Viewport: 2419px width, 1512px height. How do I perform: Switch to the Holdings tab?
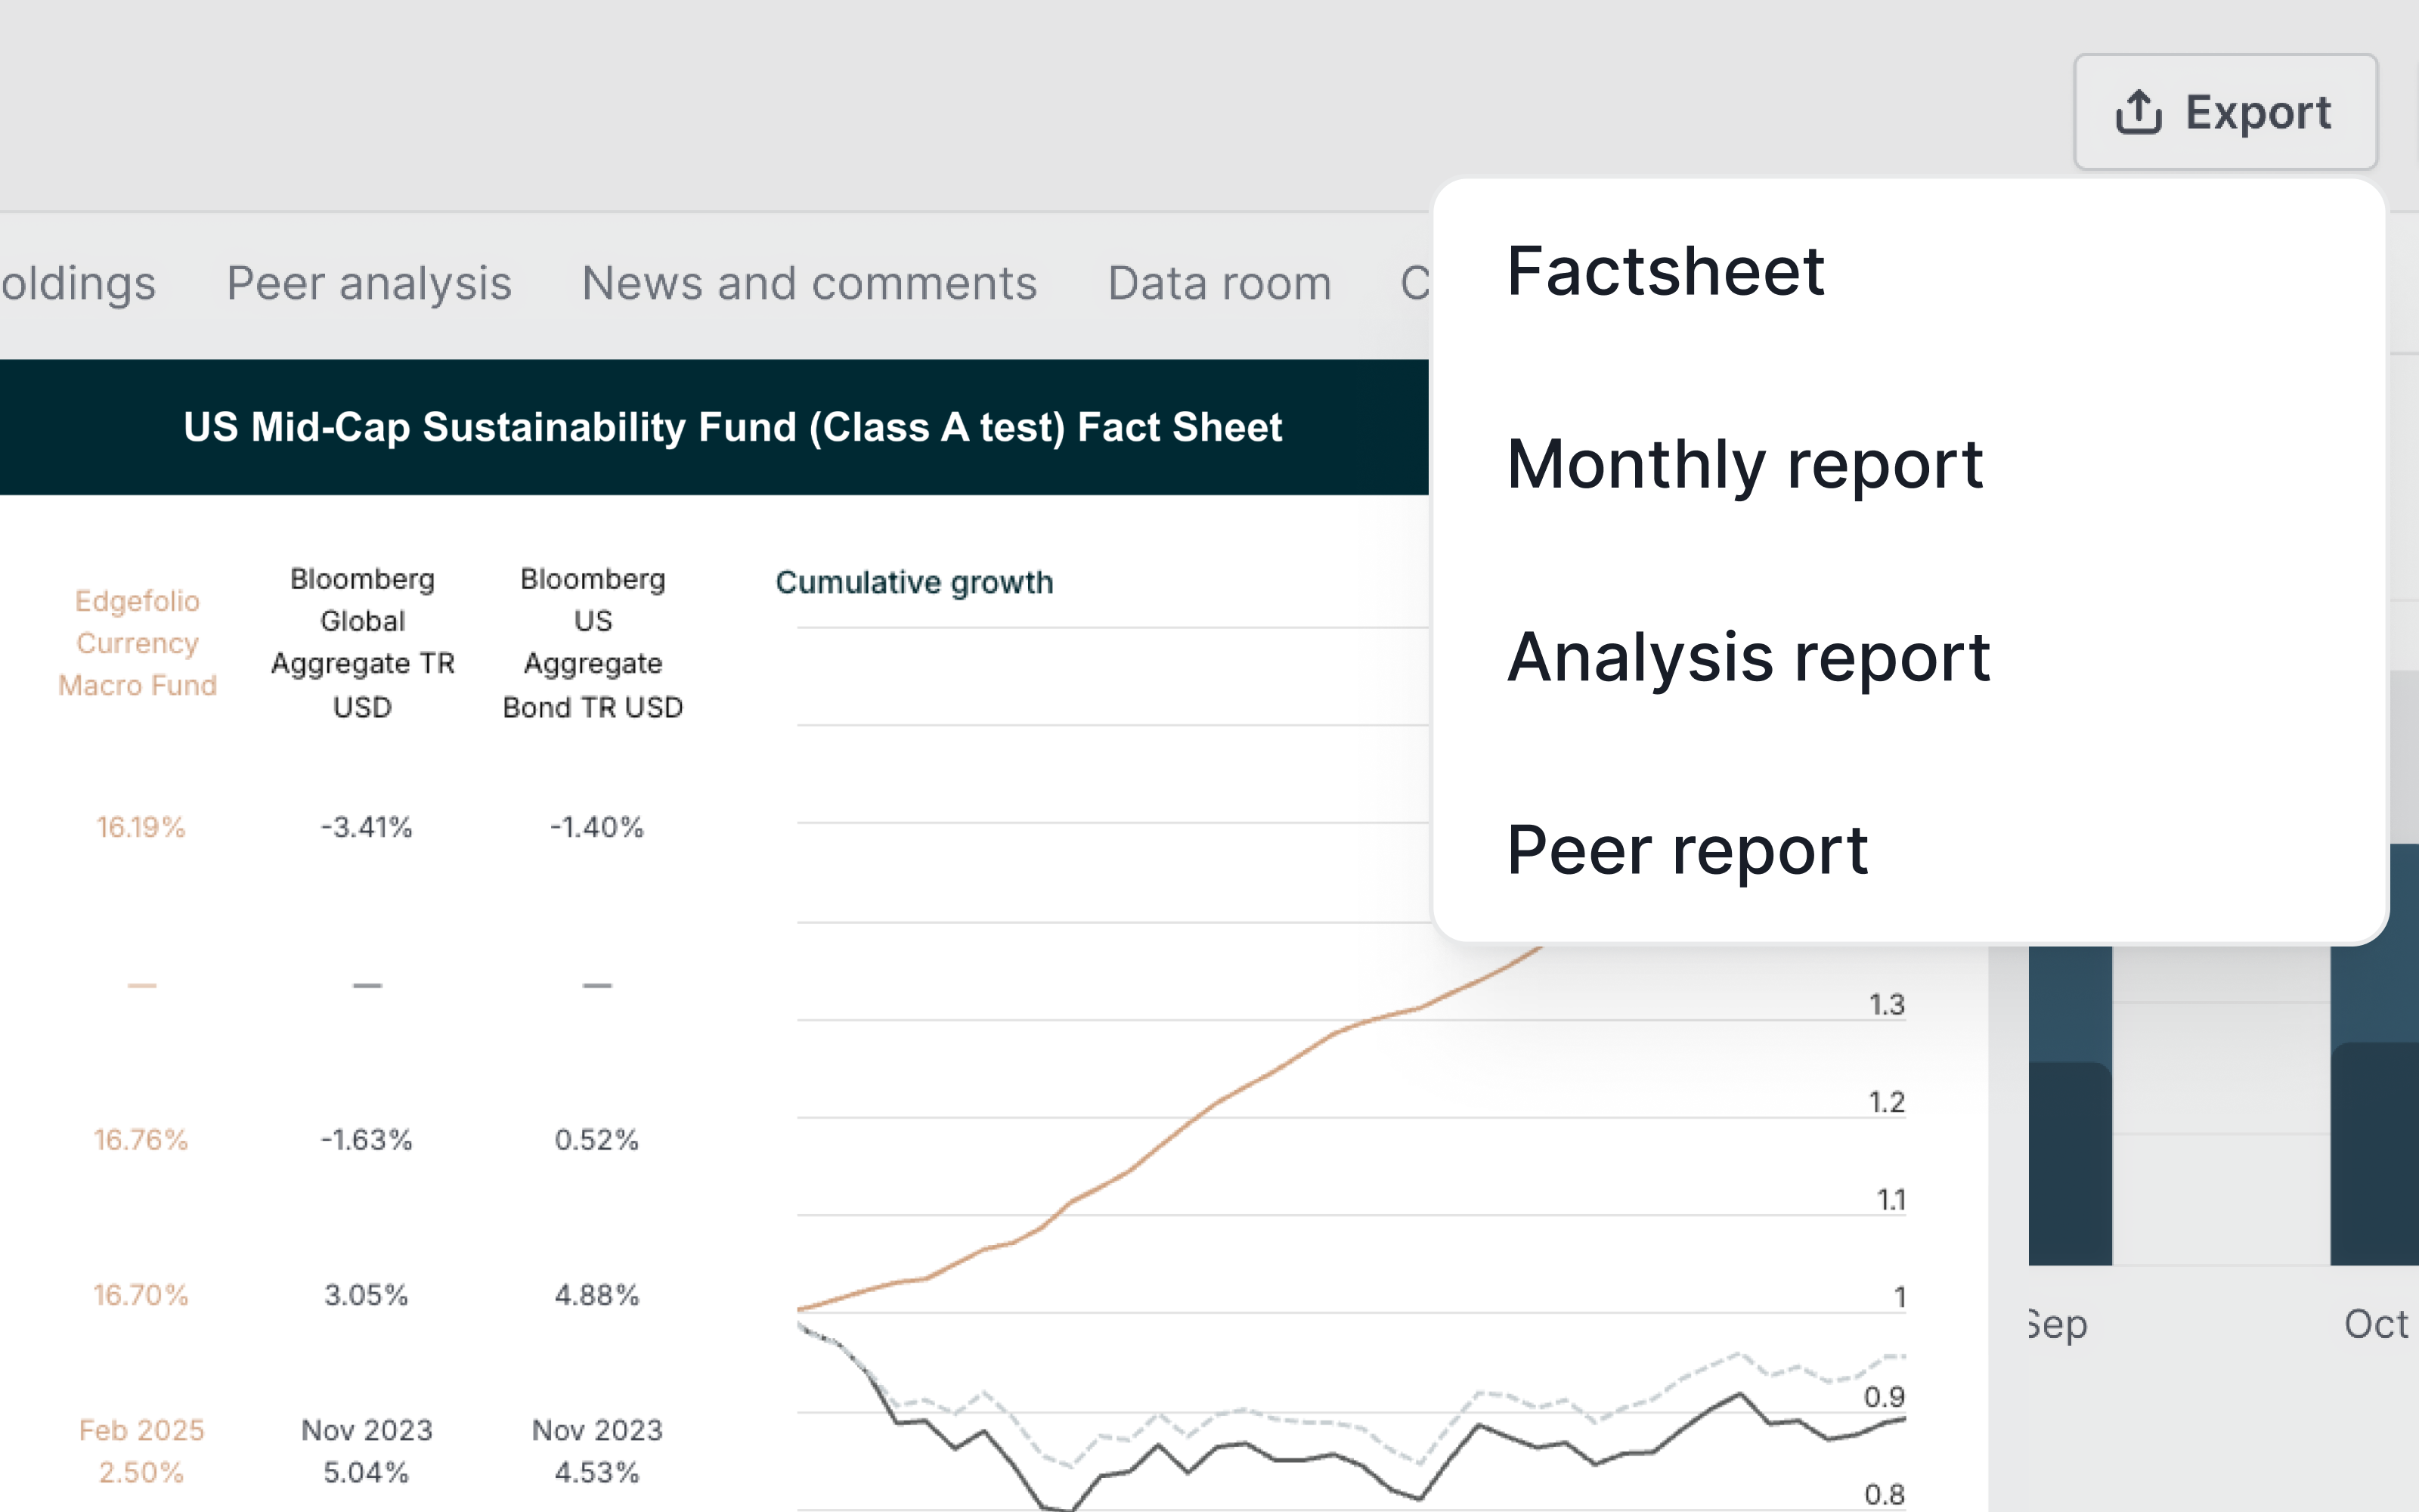pos(78,283)
